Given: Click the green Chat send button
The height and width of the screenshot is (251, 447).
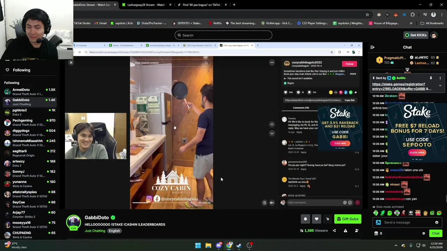Looking at the screenshot, I should click(435, 234).
